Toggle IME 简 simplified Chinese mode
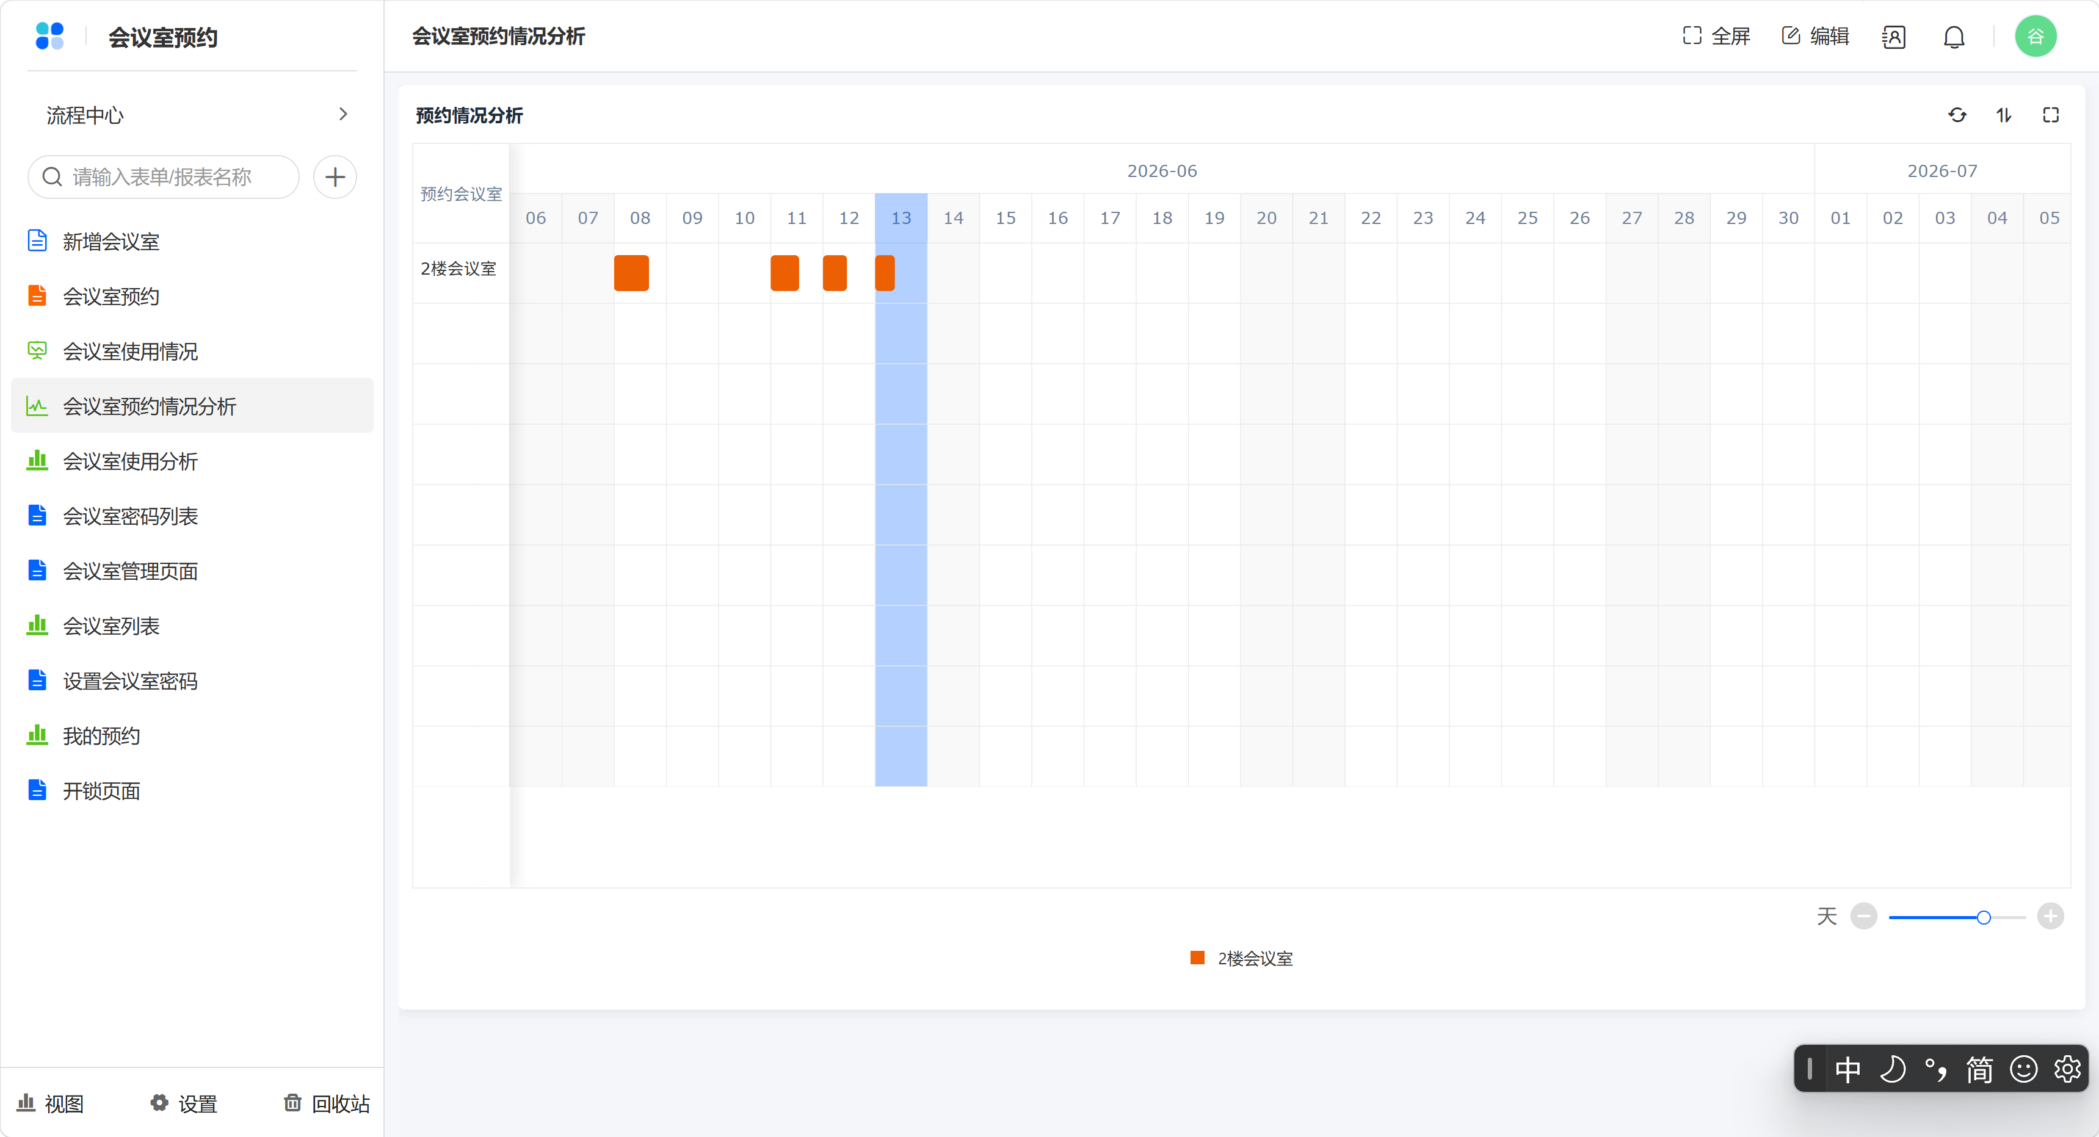Image resolution: width=2099 pixels, height=1137 pixels. pos(1979,1069)
